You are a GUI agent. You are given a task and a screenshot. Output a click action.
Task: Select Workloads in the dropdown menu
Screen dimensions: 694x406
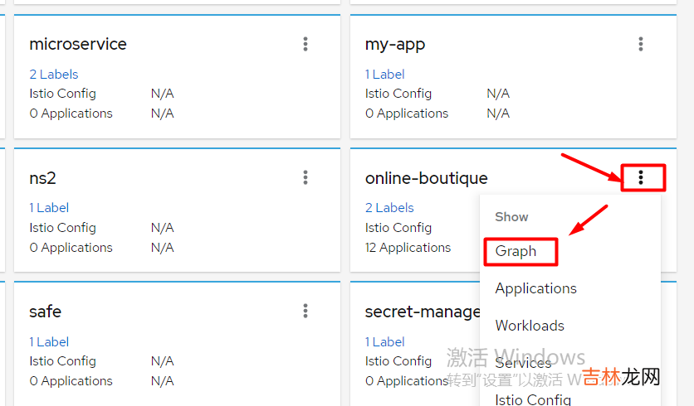click(530, 326)
